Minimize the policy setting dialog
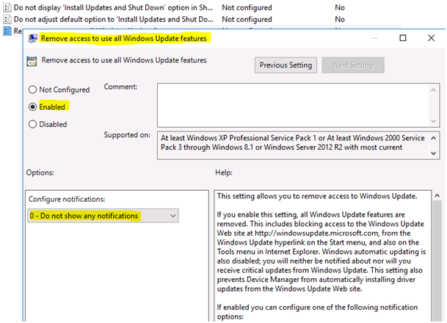This screenshot has height=323, width=447. (x=375, y=38)
